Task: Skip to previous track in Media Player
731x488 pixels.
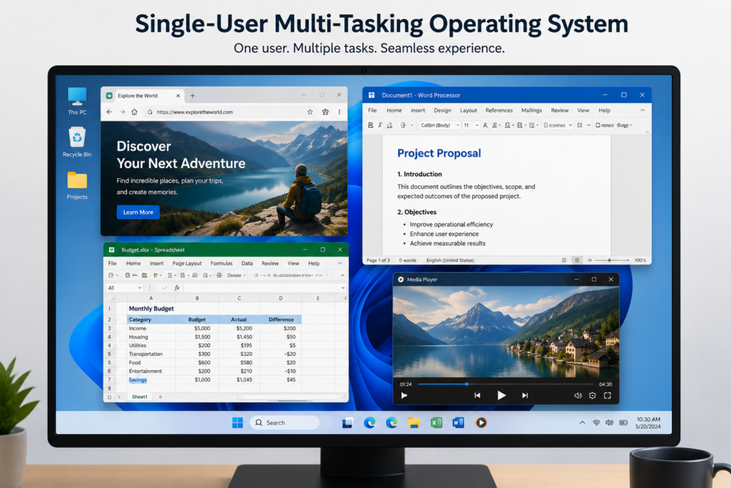Action: click(x=478, y=396)
